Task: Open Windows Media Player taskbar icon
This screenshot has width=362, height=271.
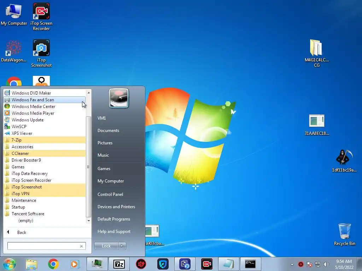Action: tap(75, 264)
